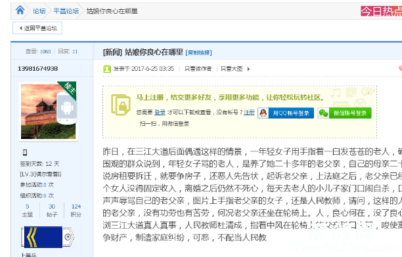This screenshot has height=257, width=402.
Task: Click the 今日热点 banner
Action: pos(381,11)
